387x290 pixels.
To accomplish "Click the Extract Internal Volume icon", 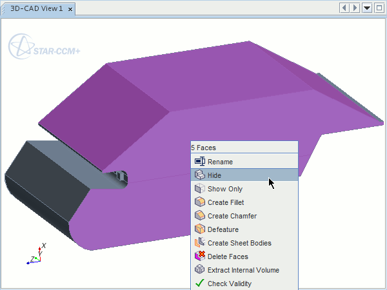I will pos(200,270).
